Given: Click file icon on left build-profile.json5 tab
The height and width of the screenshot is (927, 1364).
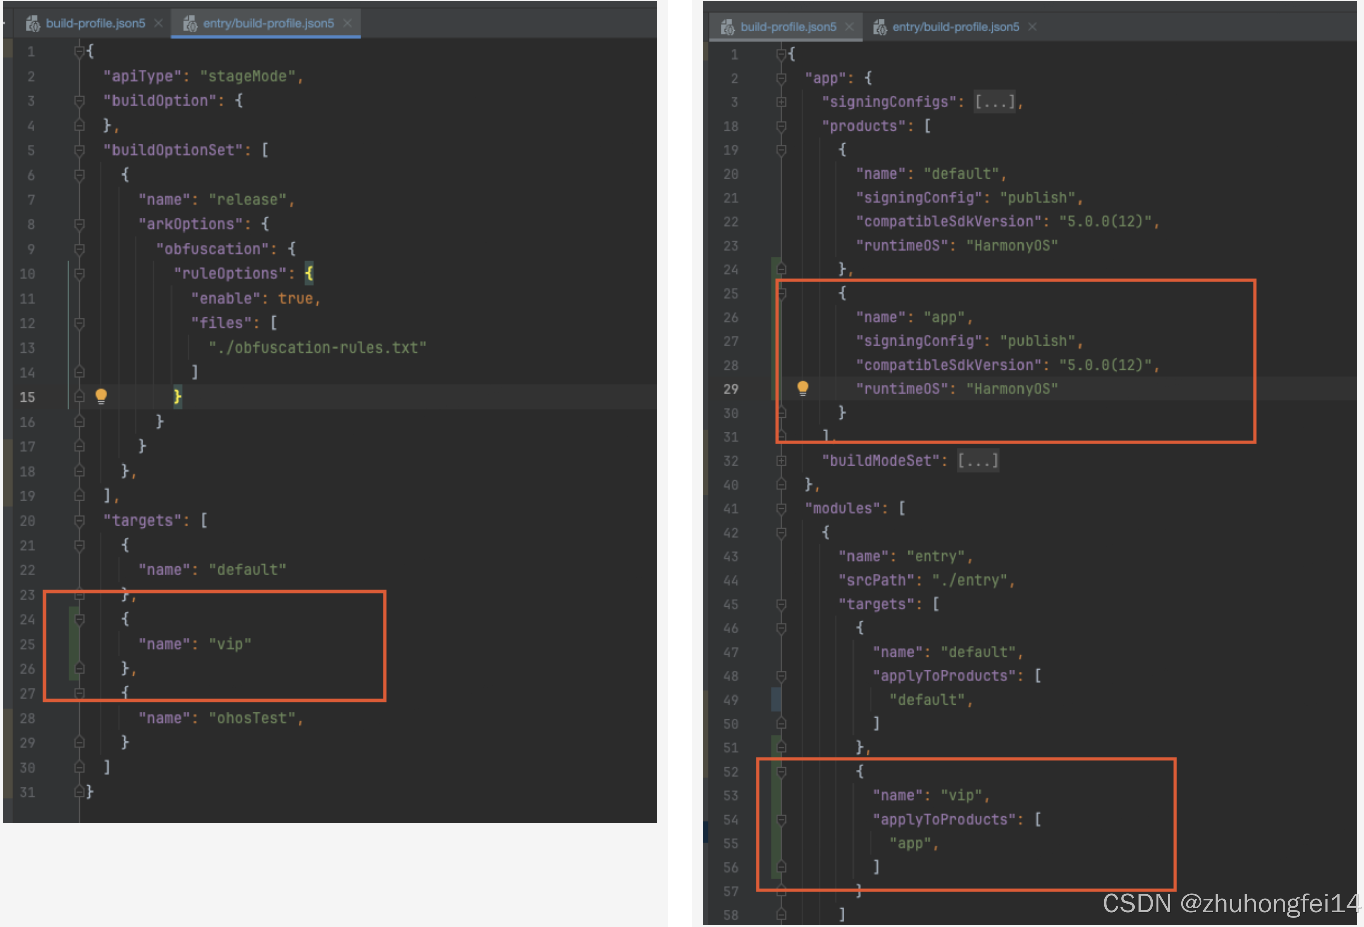Looking at the screenshot, I should coord(33,24).
